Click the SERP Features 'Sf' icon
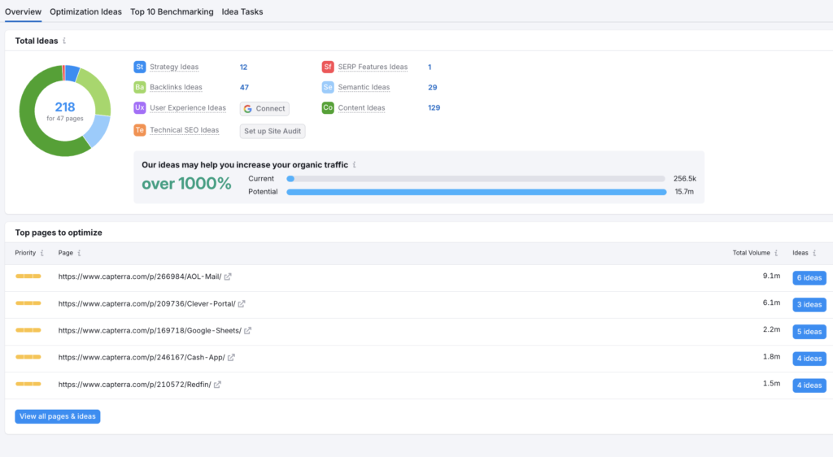 pyautogui.click(x=328, y=67)
